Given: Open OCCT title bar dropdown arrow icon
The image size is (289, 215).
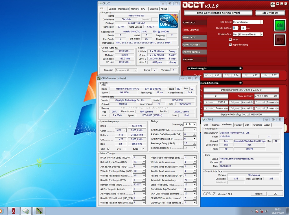Looking at the screenshot, I should pos(278,4).
